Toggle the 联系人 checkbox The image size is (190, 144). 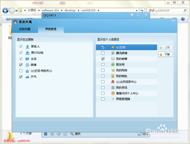[x=21, y=46]
